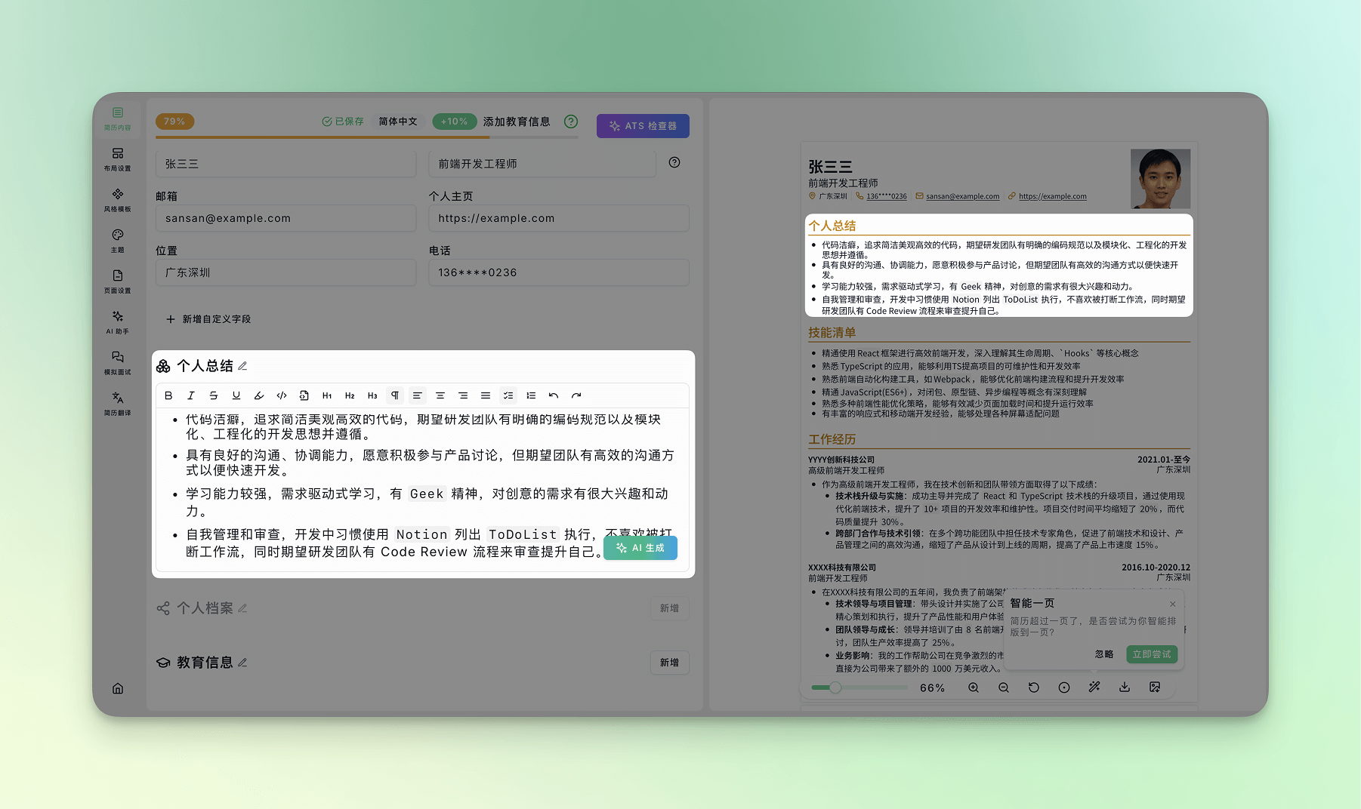1361x809 pixels.
Task: Add an entry to 教育信息 section
Action: (669, 663)
